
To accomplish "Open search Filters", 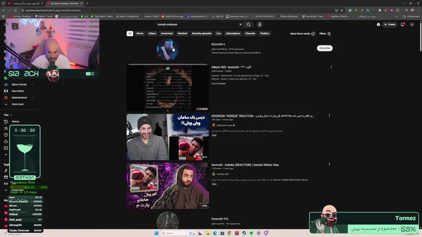I will click(325, 34).
